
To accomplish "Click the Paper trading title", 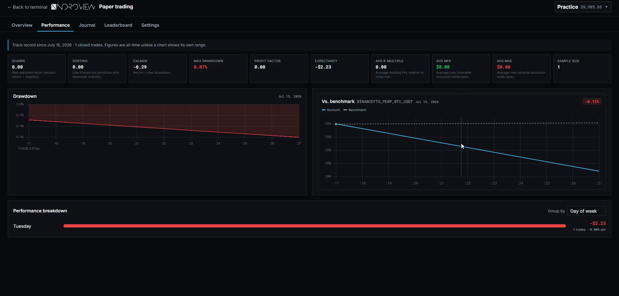I will (x=116, y=7).
